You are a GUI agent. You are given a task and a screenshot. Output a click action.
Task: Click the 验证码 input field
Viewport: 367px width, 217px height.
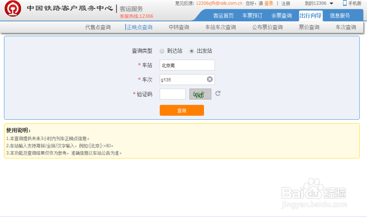(172, 94)
